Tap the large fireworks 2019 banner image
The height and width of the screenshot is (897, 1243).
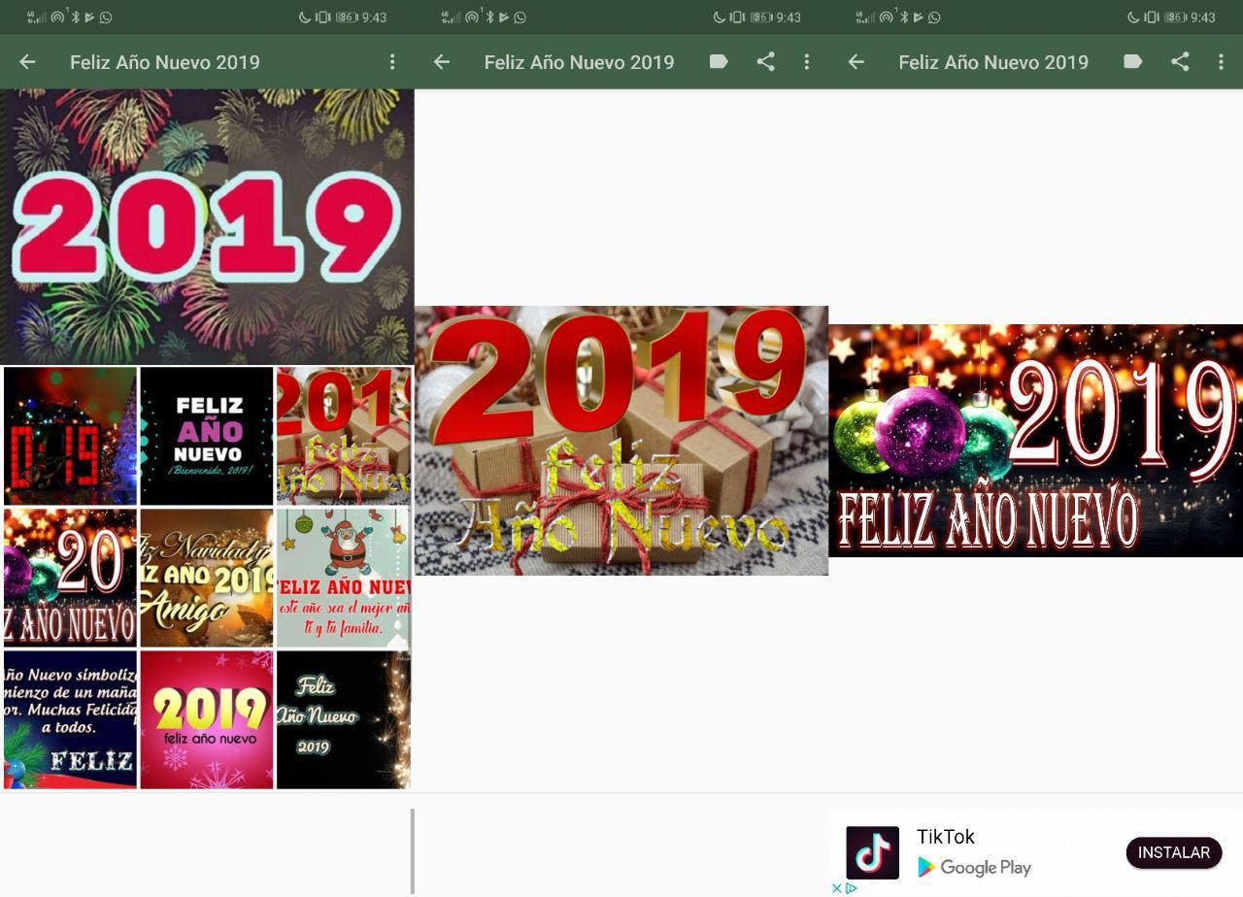[x=207, y=227]
